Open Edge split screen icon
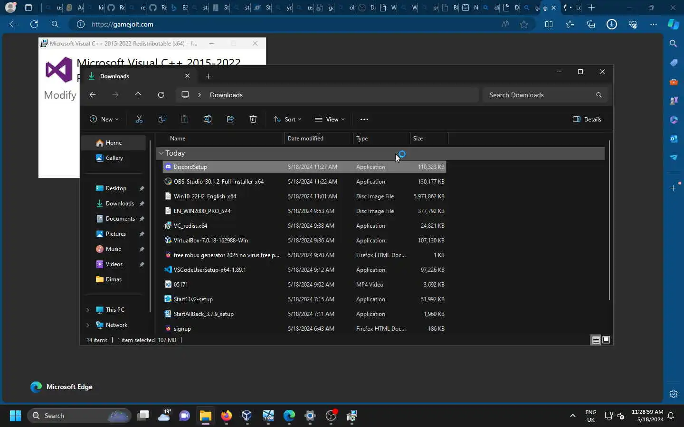This screenshot has height=427, width=684. [549, 24]
